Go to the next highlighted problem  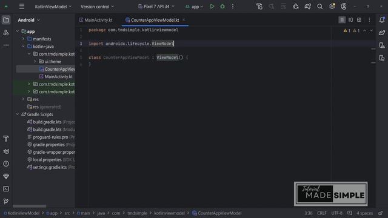tap(372, 31)
